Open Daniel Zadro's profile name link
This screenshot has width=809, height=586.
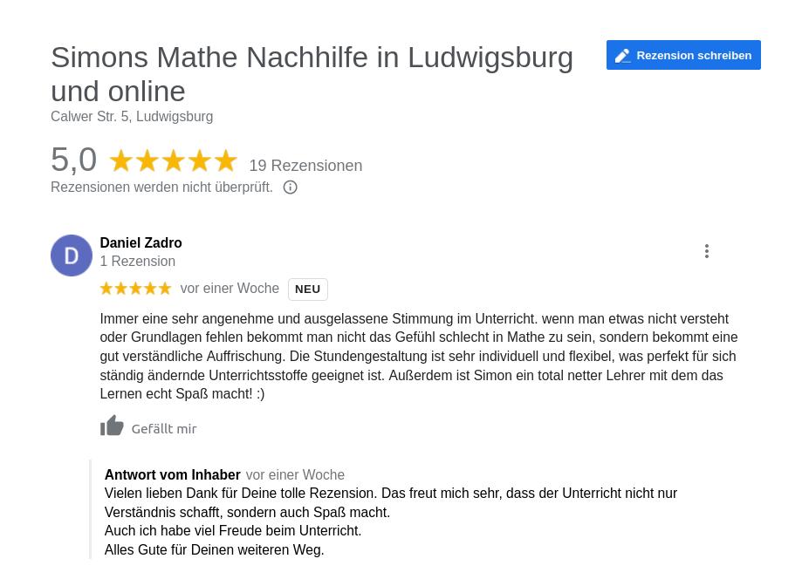141,242
